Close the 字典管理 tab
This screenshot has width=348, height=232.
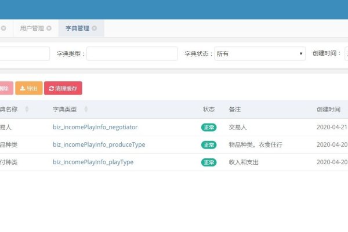(x=95, y=28)
